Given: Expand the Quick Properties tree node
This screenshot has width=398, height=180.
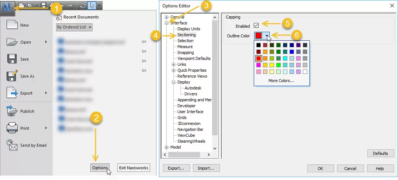Looking at the screenshot, I should 174,70.
